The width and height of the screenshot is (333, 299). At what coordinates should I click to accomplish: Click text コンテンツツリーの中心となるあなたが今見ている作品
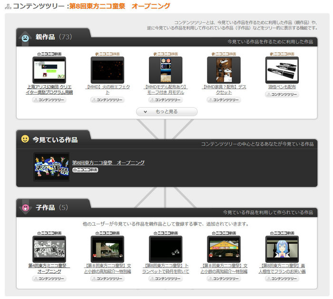point(257,144)
